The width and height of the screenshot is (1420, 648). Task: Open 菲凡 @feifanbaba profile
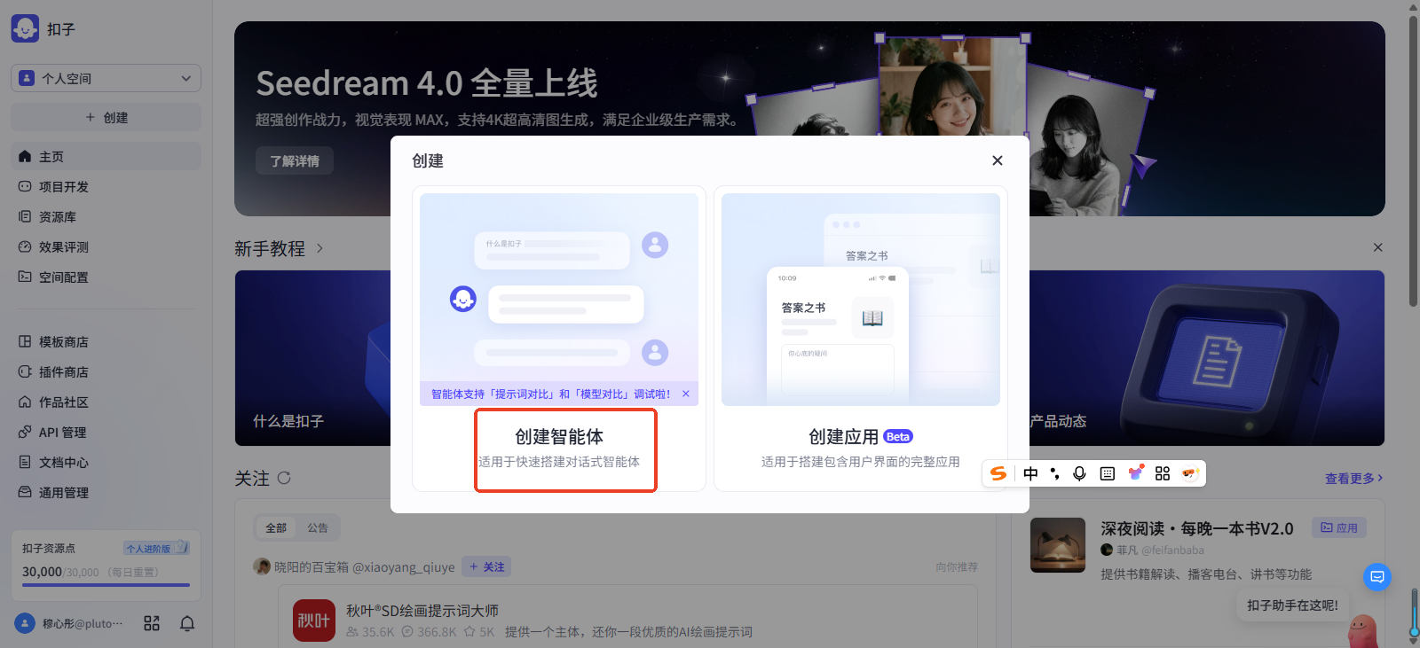pyautogui.click(x=1152, y=550)
